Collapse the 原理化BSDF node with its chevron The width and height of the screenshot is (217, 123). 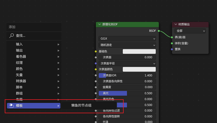(x=99, y=24)
